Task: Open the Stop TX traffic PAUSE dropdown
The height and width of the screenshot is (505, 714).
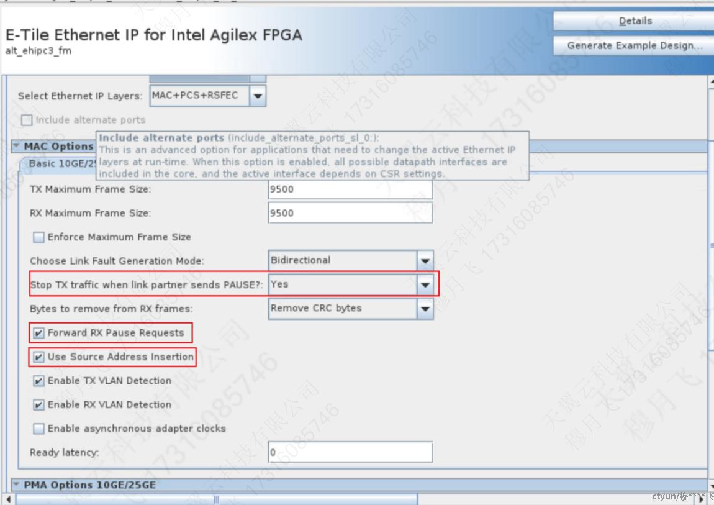Action: click(425, 284)
